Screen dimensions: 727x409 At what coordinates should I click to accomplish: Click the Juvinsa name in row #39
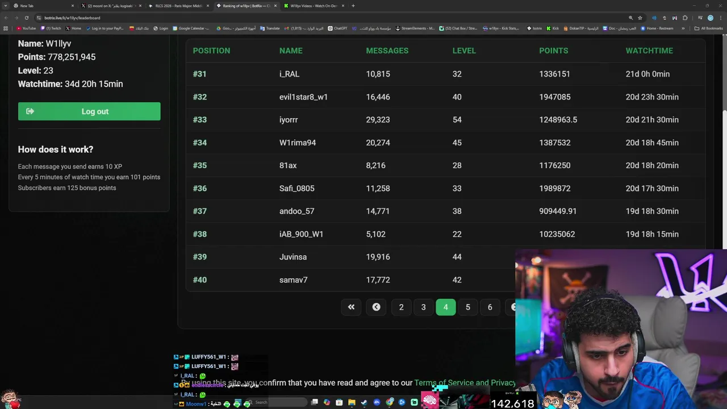pos(293,257)
